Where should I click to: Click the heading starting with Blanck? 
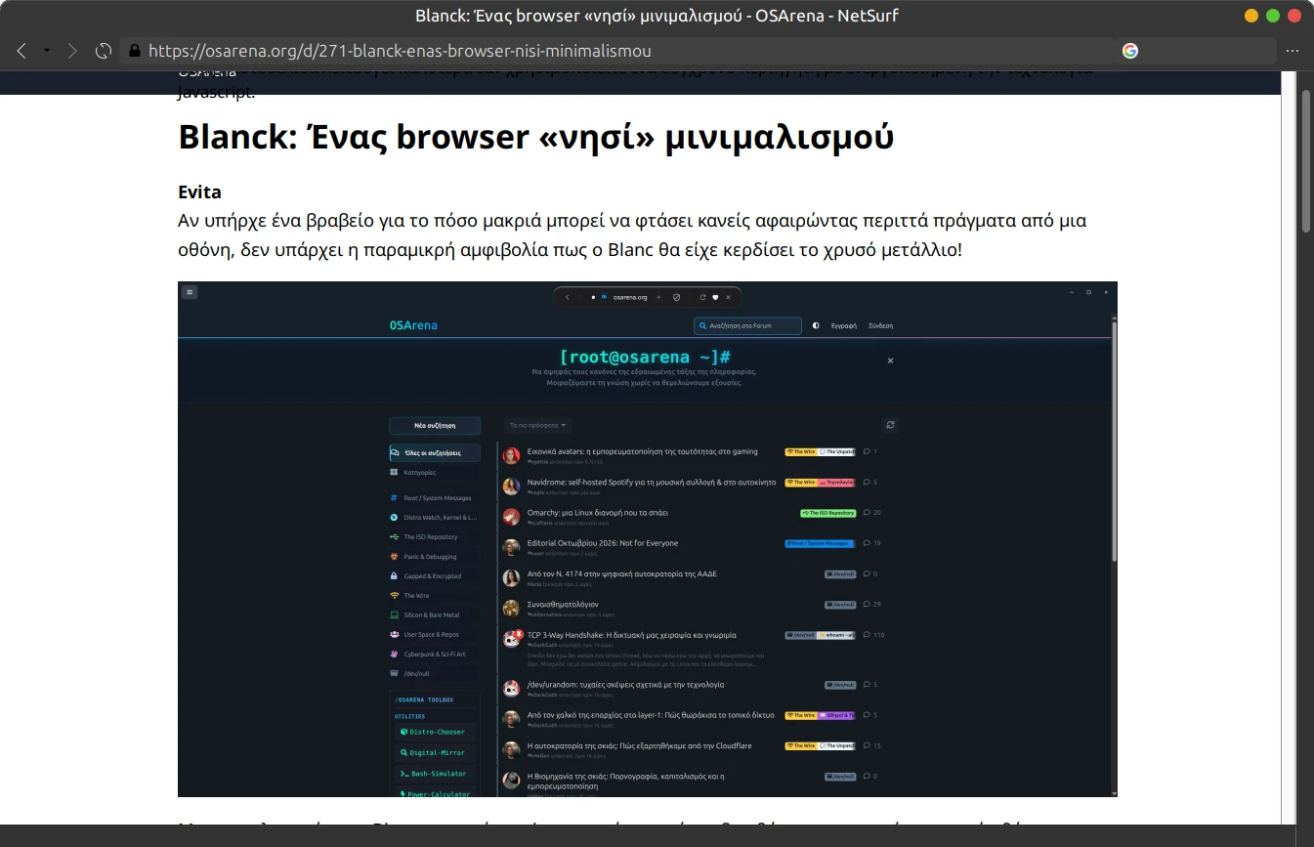point(535,137)
